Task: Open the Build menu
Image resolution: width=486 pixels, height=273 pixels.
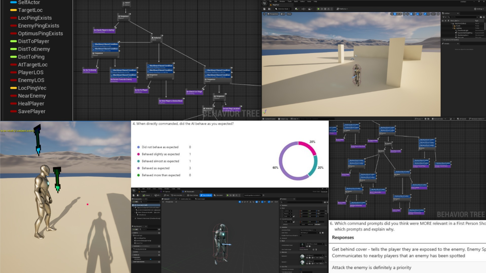Action: [296, 1]
